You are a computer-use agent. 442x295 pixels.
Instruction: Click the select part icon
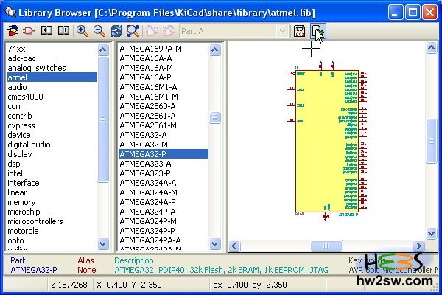coord(28,31)
